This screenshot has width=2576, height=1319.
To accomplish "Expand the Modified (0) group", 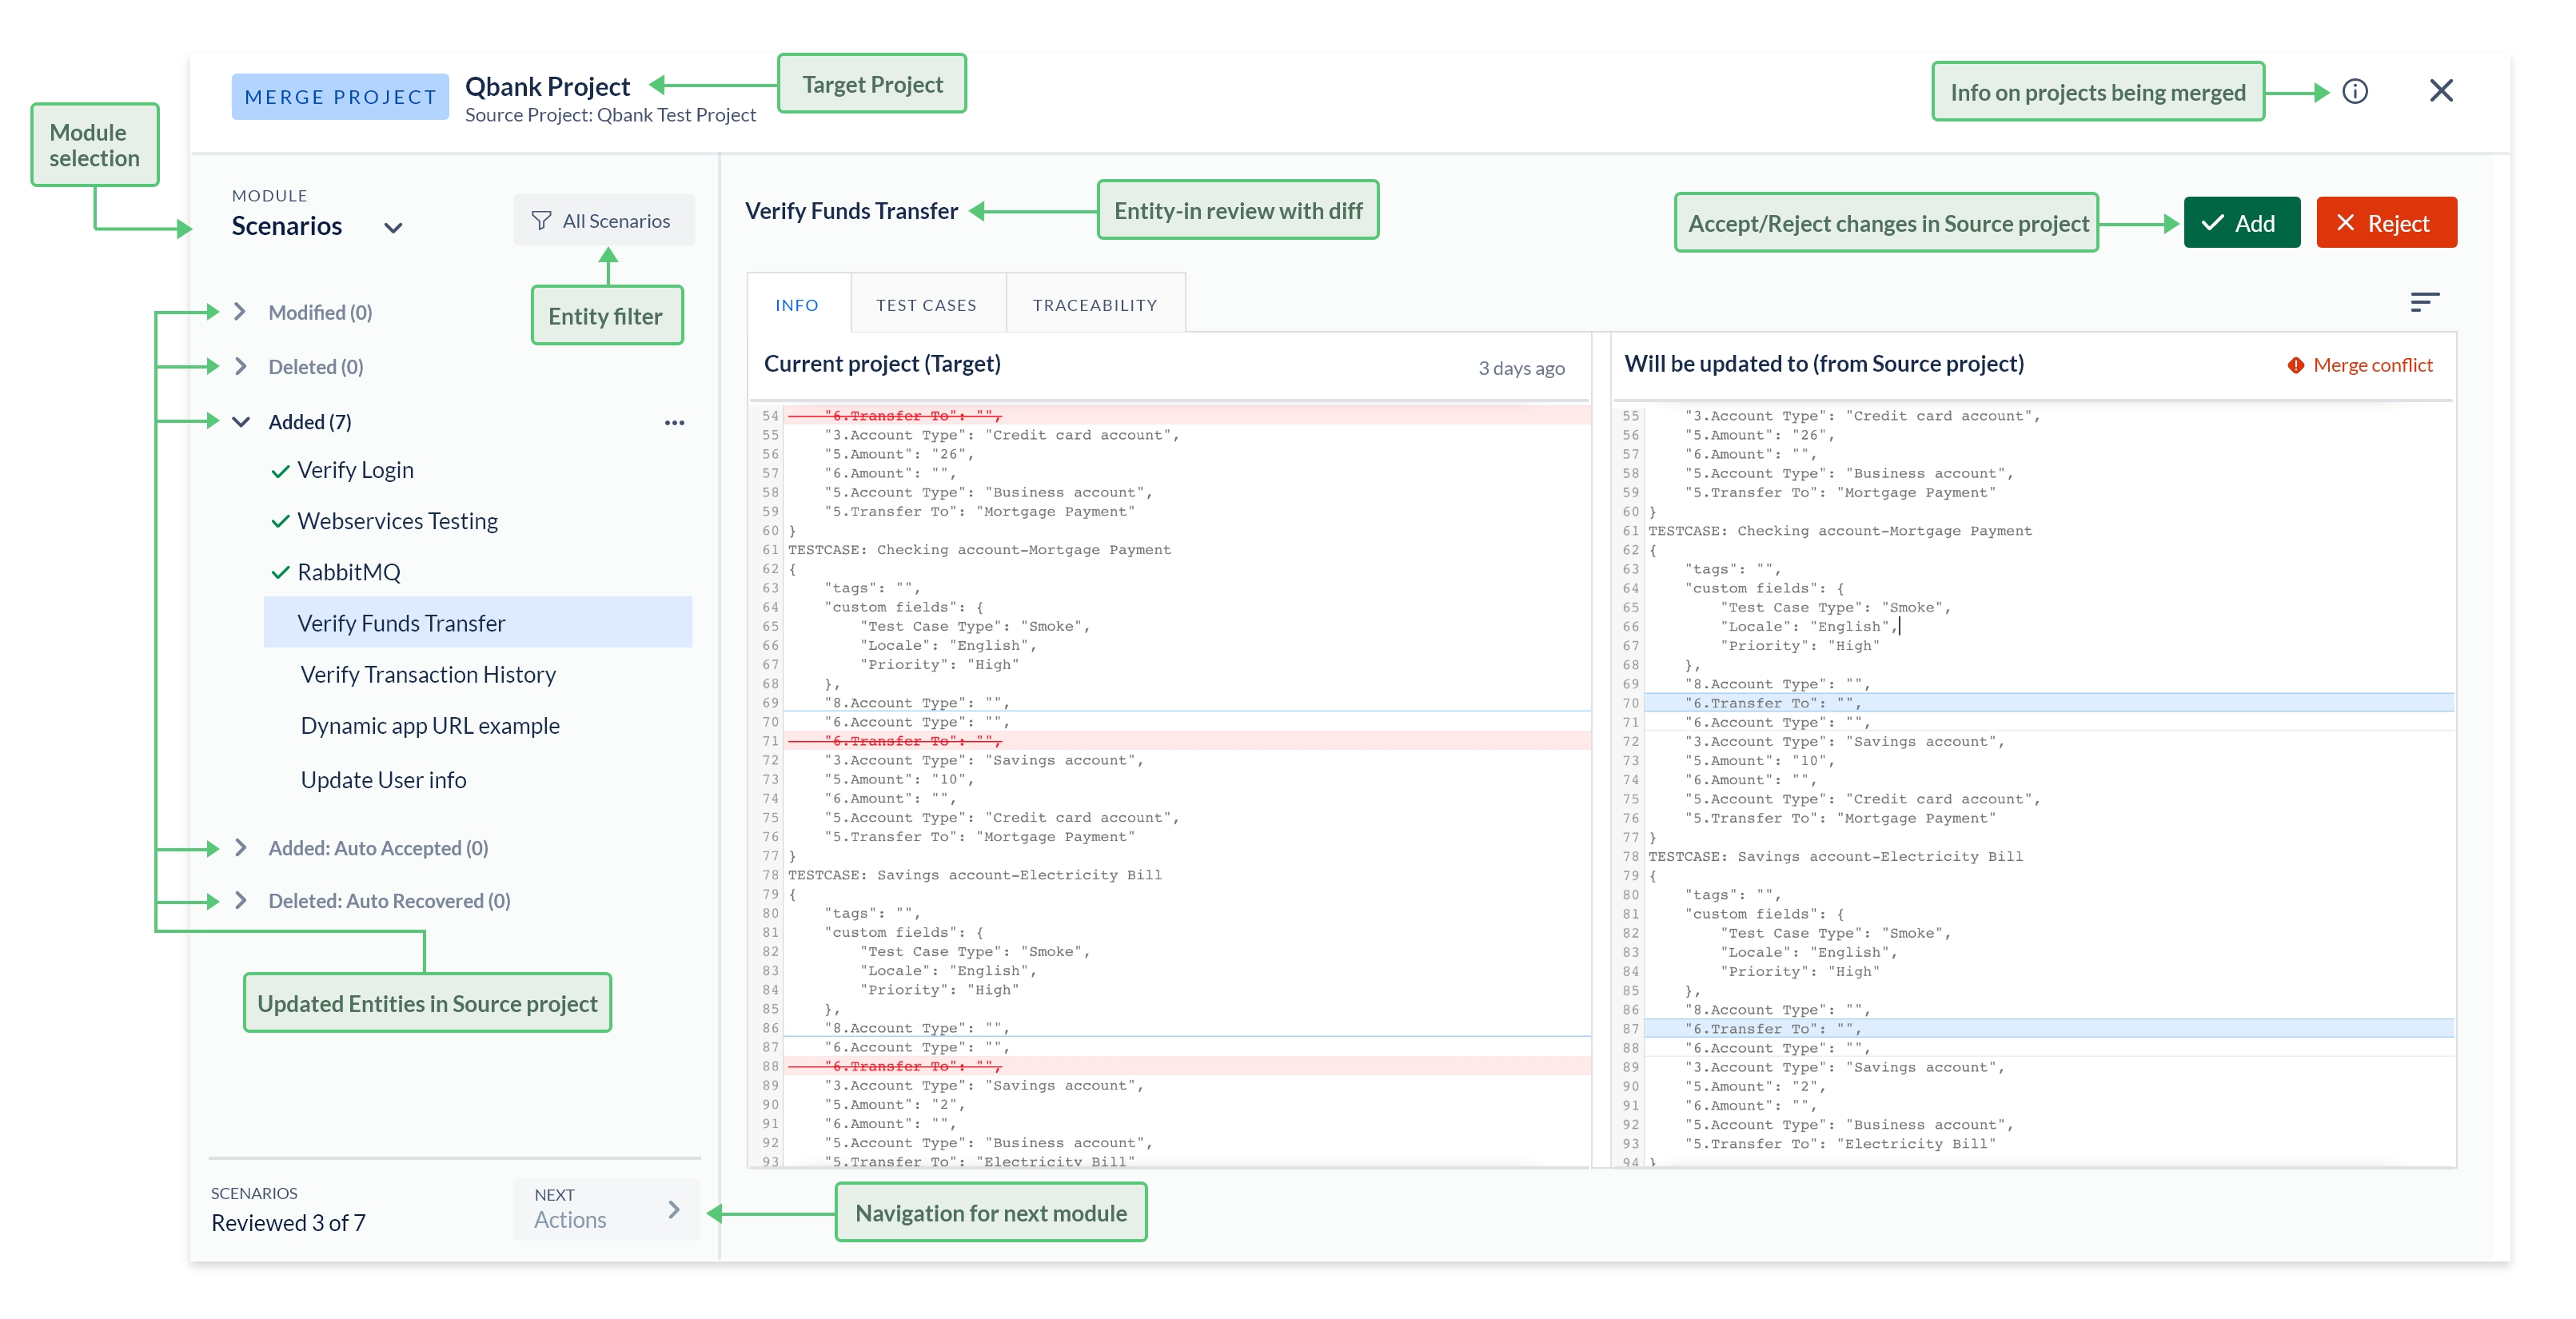I will pos(240,312).
